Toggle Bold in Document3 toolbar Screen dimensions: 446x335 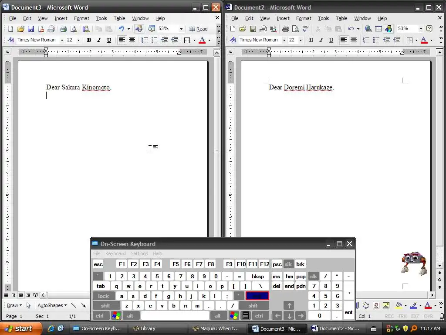pyautogui.click(x=89, y=40)
